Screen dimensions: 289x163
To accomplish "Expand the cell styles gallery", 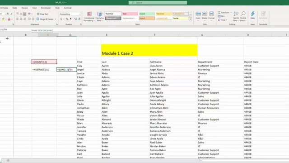I will pos(191,19).
